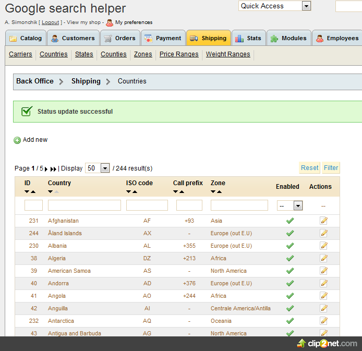Toggle Antarctica enabled checkmark
362x351 pixels.
click(290, 321)
